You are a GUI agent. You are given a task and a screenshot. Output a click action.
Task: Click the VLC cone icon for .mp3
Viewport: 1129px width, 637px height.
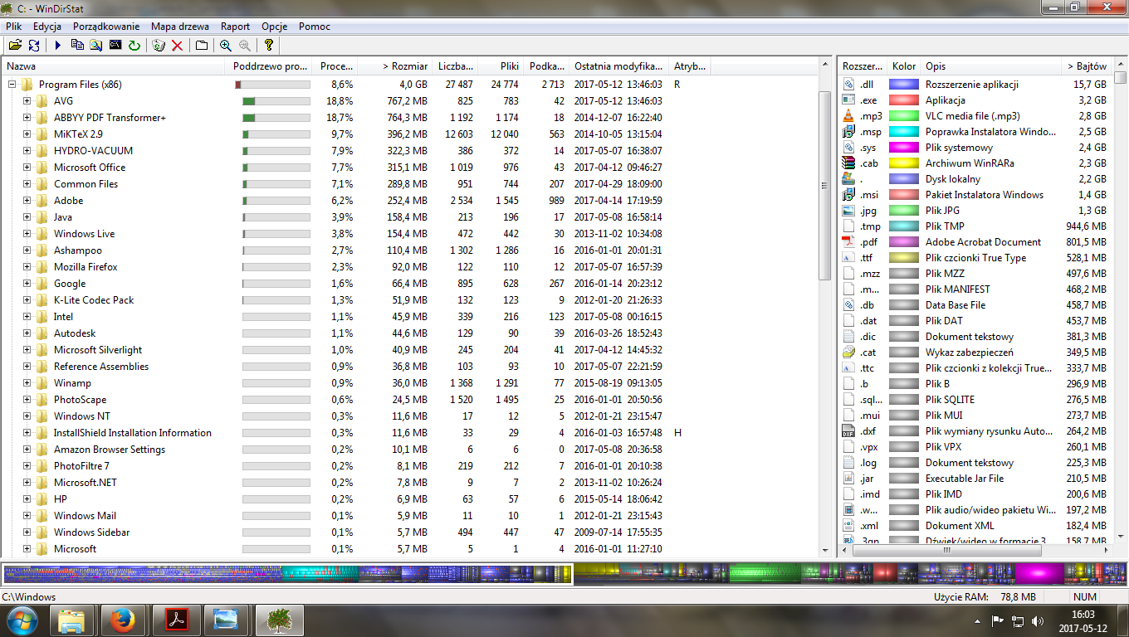(848, 116)
